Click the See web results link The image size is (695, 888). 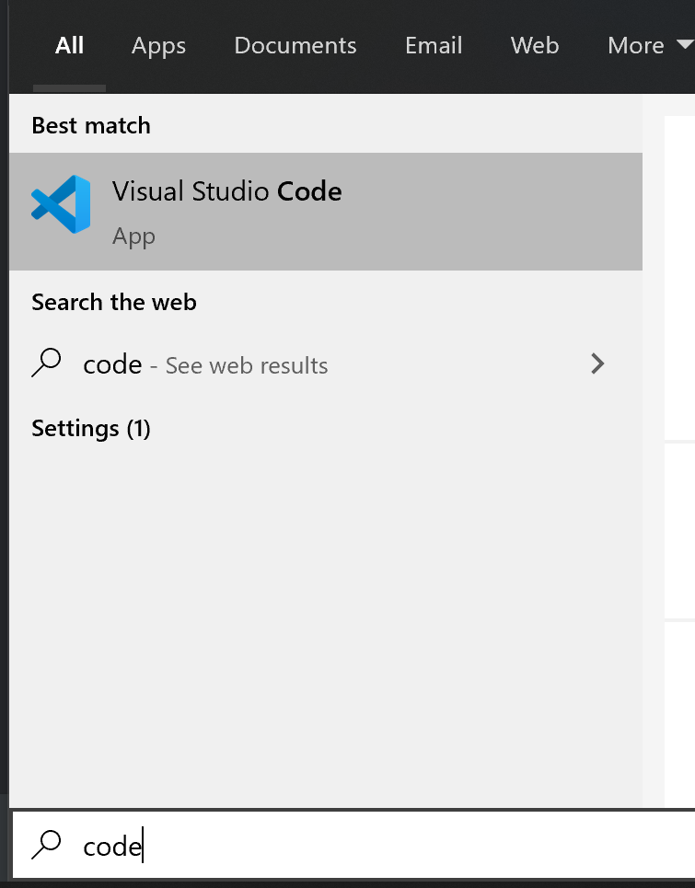click(246, 365)
